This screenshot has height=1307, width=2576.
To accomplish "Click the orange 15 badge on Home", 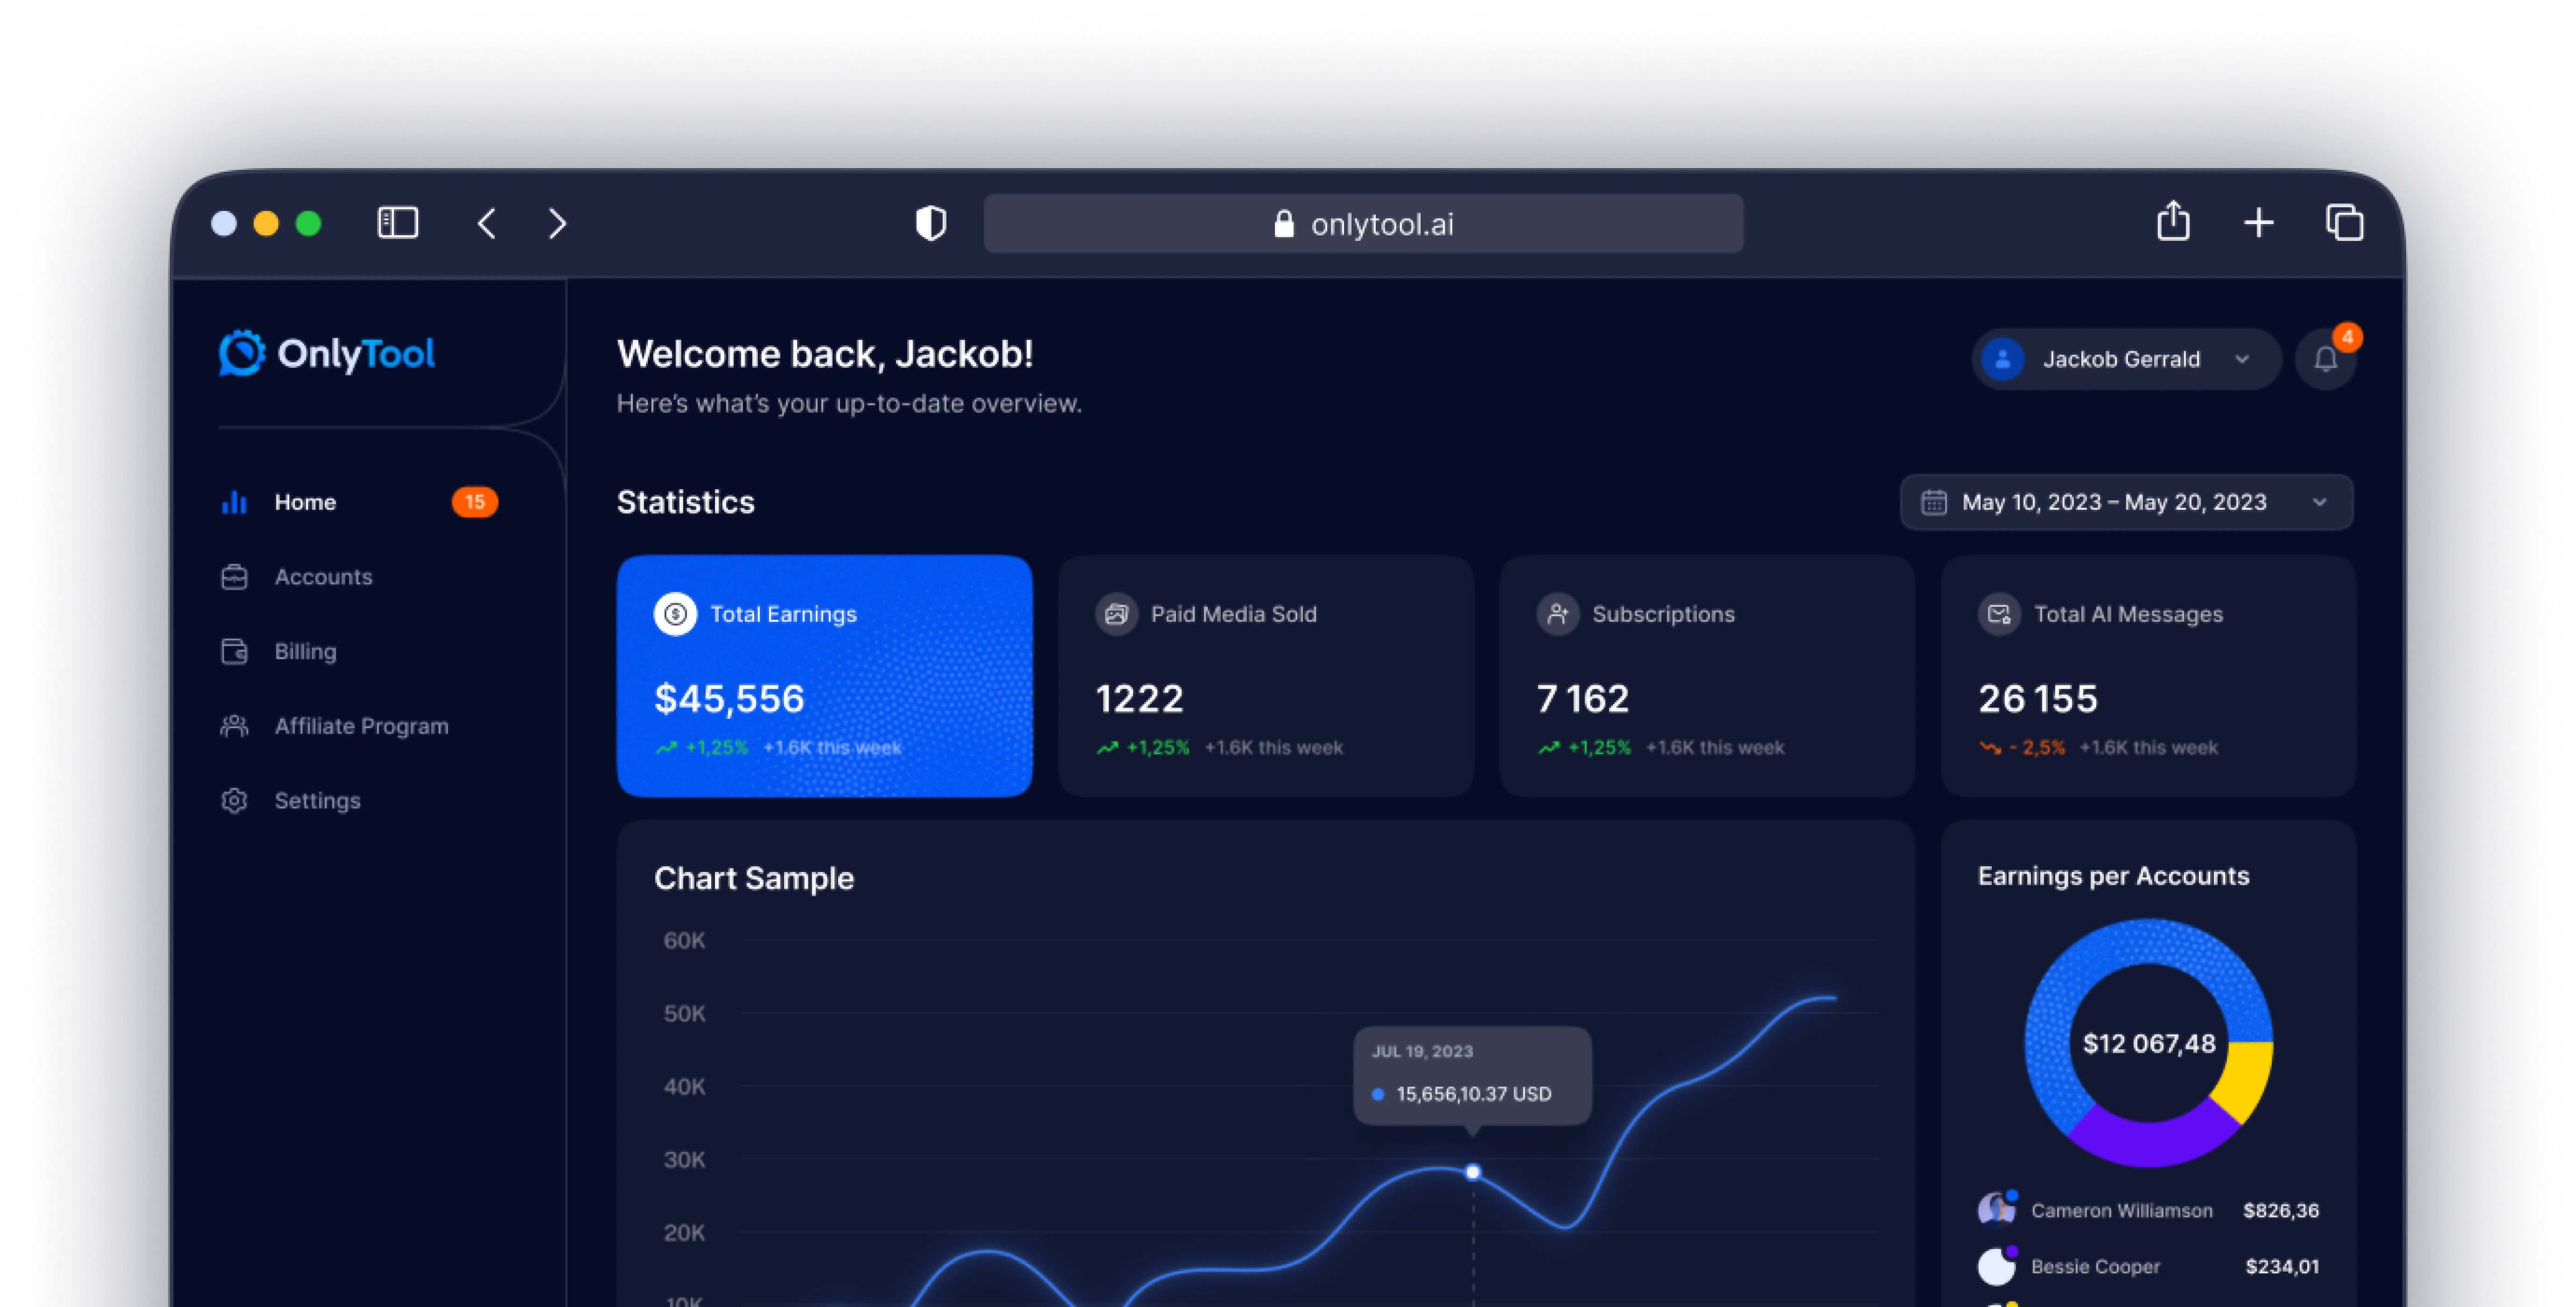I will 474,502.
